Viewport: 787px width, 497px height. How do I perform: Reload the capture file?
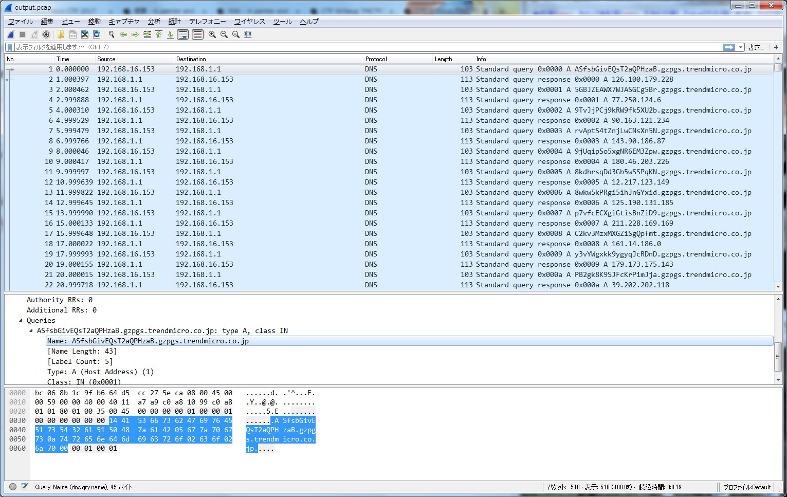click(97, 34)
